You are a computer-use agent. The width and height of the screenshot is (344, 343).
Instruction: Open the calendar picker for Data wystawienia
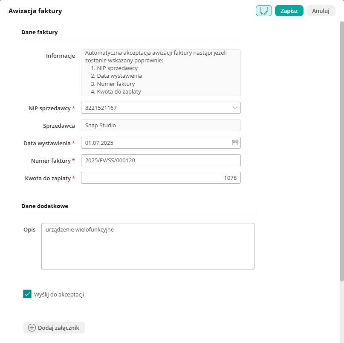click(234, 143)
